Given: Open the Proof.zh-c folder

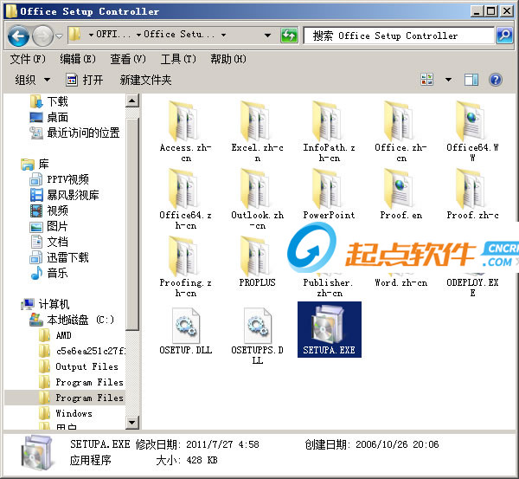Looking at the screenshot, I should pos(472,194).
